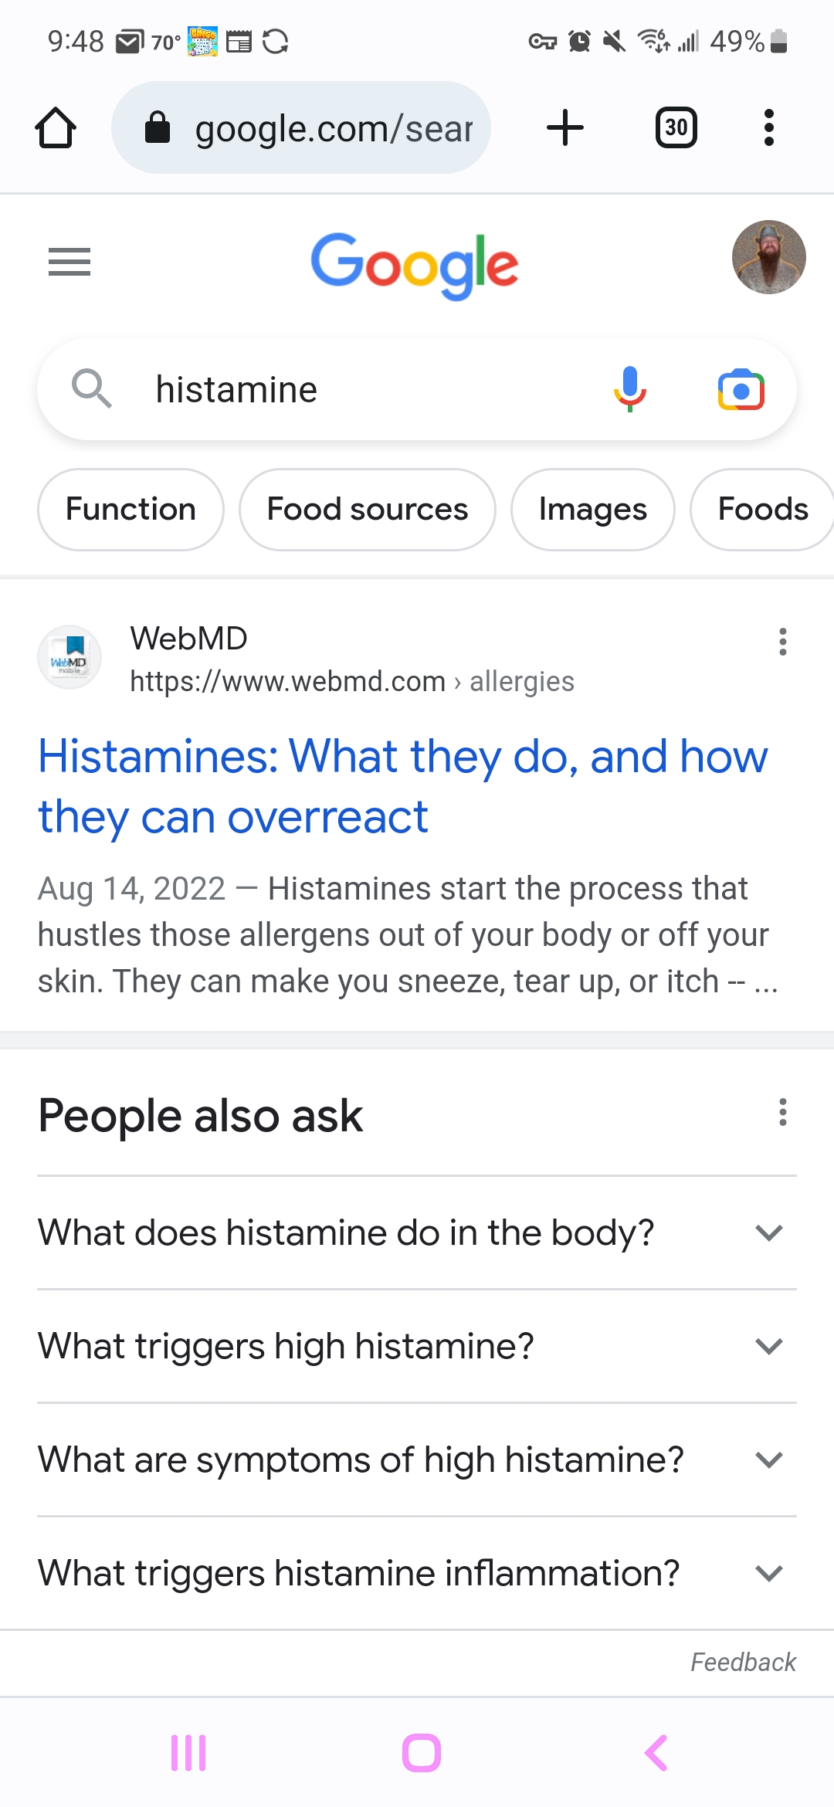
Task: Expand "What are symptoms of high histamine?"
Action: pos(417,1459)
